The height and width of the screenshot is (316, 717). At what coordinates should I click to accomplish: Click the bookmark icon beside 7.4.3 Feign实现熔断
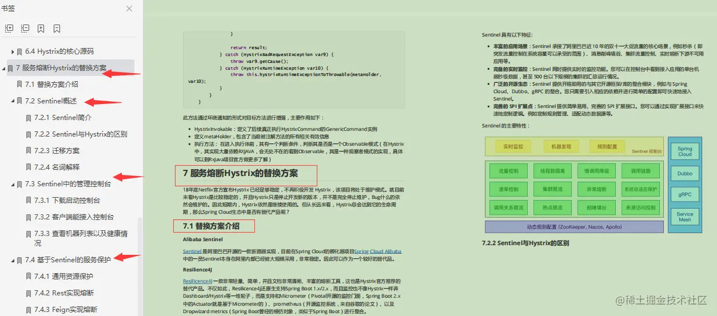(29, 310)
